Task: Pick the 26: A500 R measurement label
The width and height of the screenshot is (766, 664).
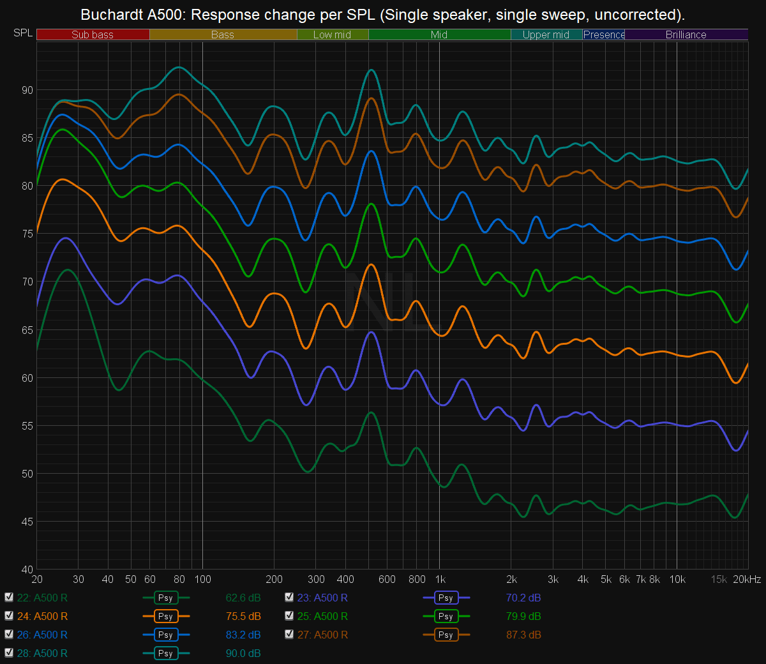Action: point(42,635)
